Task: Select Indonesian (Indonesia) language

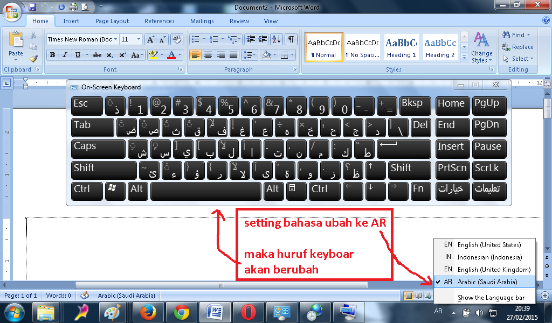Action: (485, 257)
